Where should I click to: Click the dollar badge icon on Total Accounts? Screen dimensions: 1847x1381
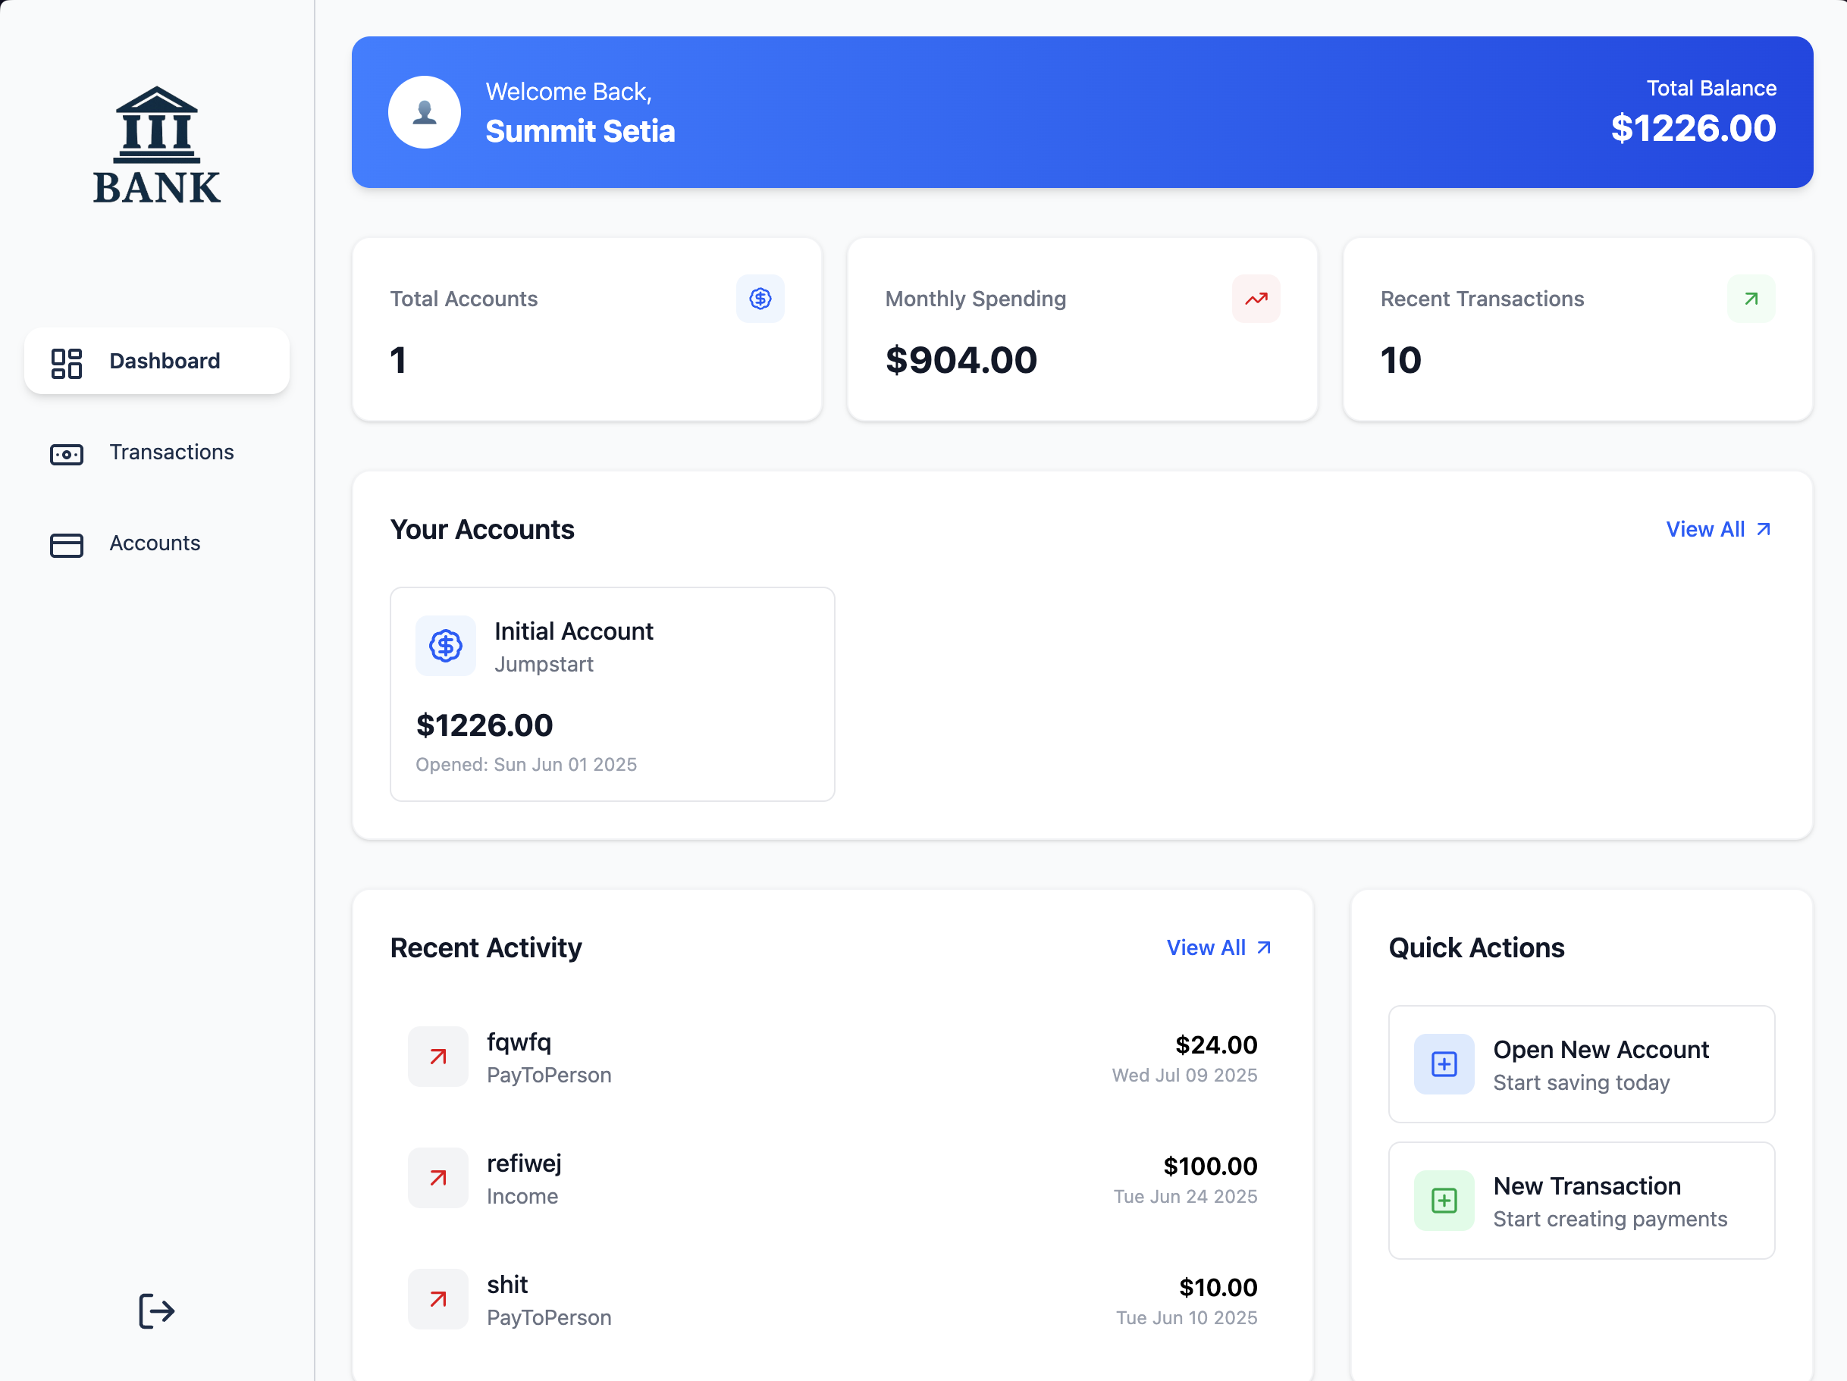[x=760, y=298]
